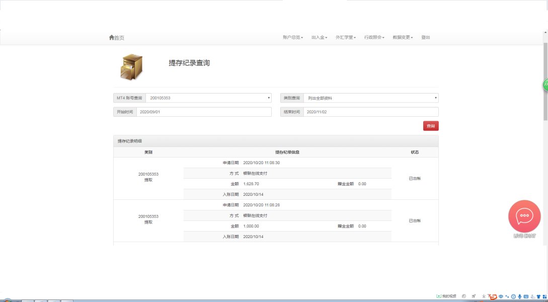This screenshot has width=548, height=302.
Task: Click the page vertical scrollbar
Action: (545, 81)
